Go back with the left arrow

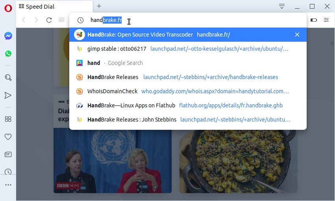pyautogui.click(x=24, y=20)
